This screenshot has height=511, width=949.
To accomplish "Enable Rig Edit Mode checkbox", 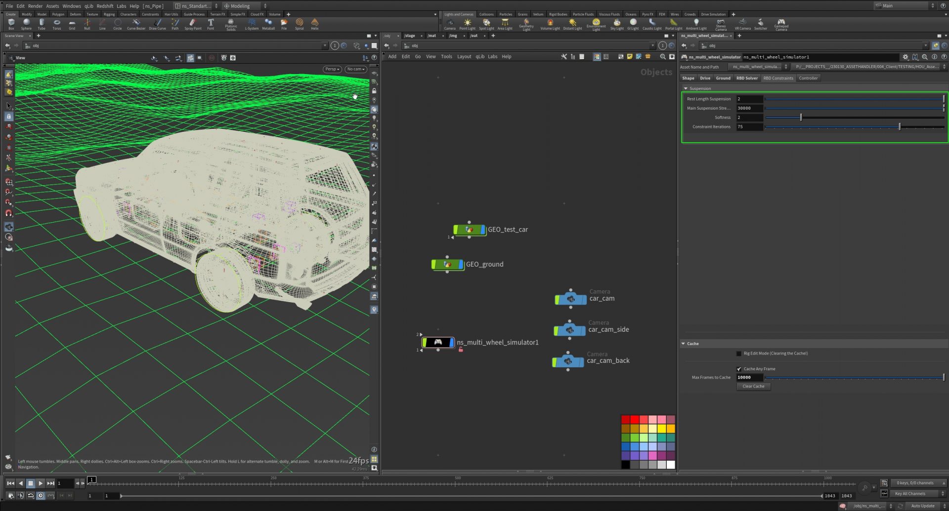I will (739, 354).
